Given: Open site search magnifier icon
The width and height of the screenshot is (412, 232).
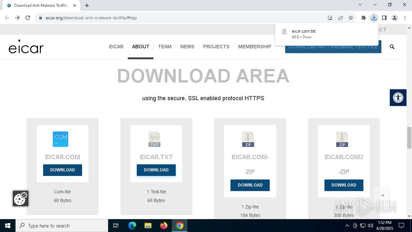Looking at the screenshot, I should (x=392, y=47).
